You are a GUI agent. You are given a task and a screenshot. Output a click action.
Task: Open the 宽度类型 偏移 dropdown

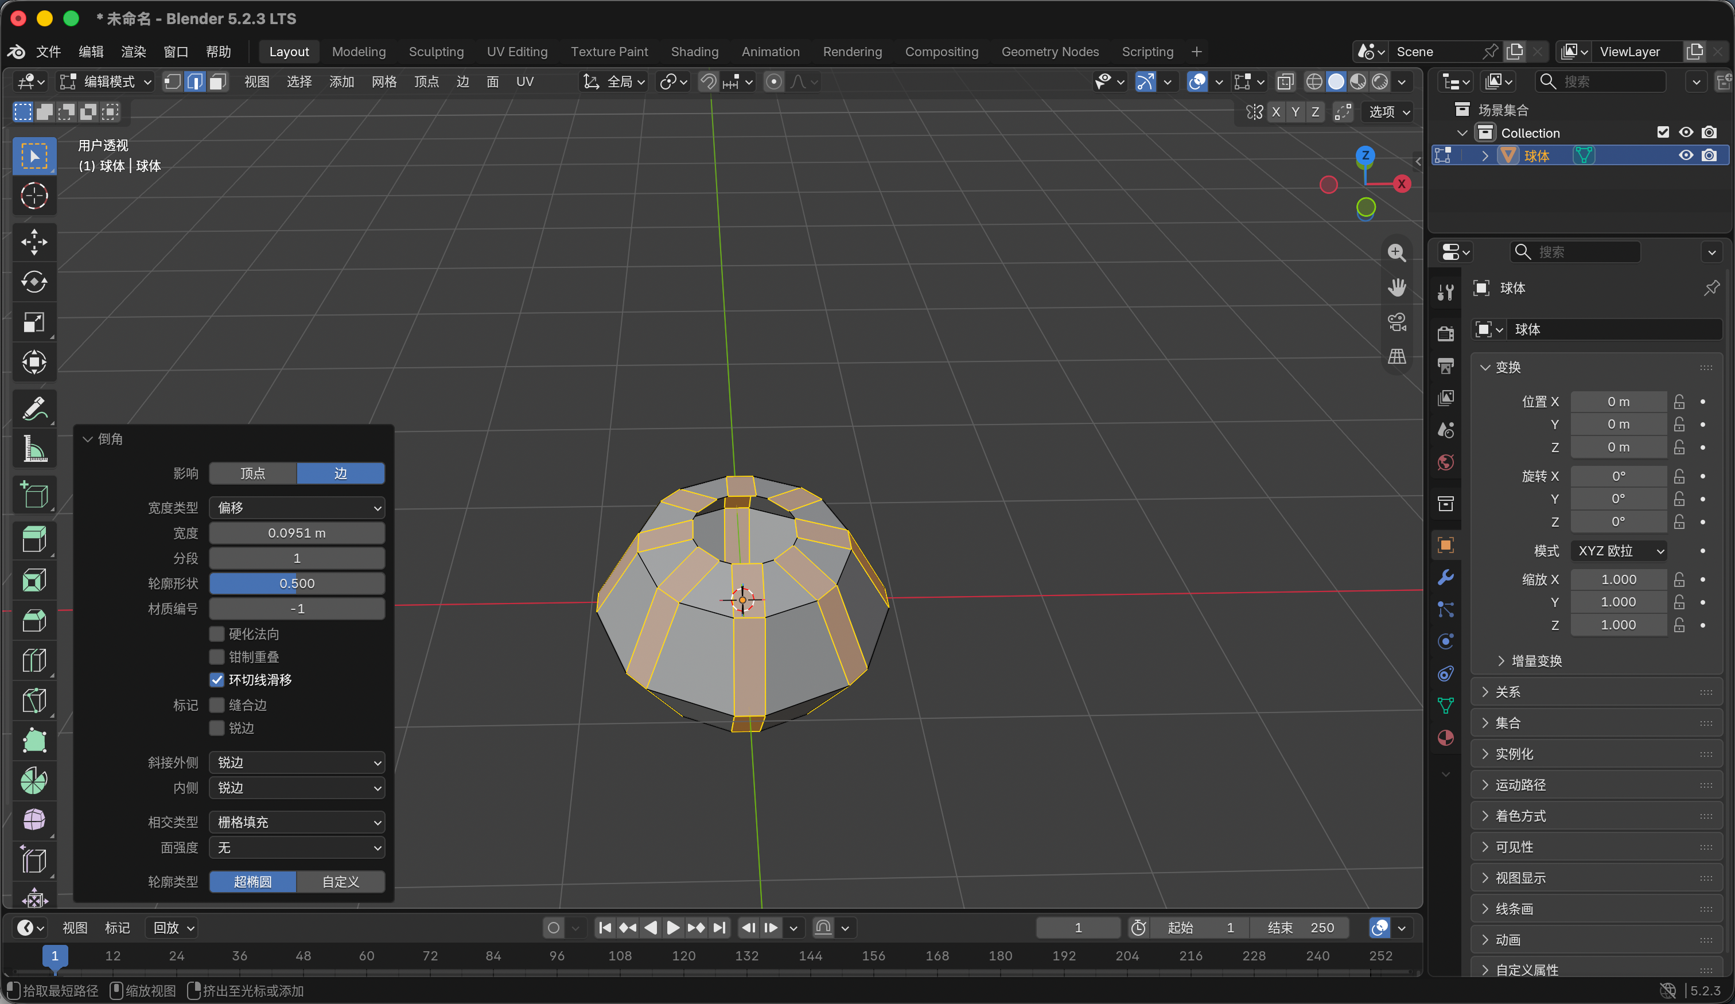click(297, 508)
